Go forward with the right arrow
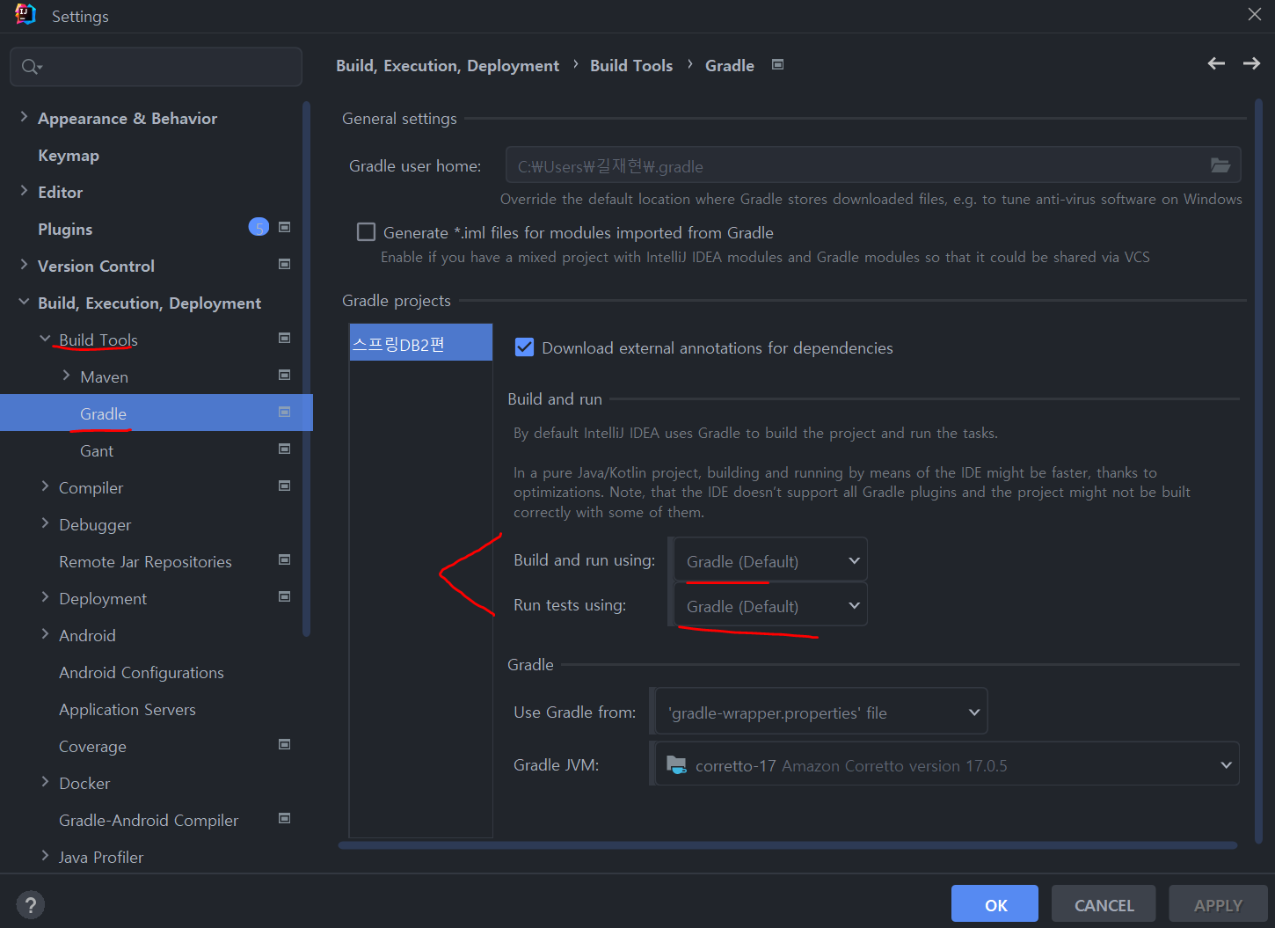 [x=1251, y=63]
